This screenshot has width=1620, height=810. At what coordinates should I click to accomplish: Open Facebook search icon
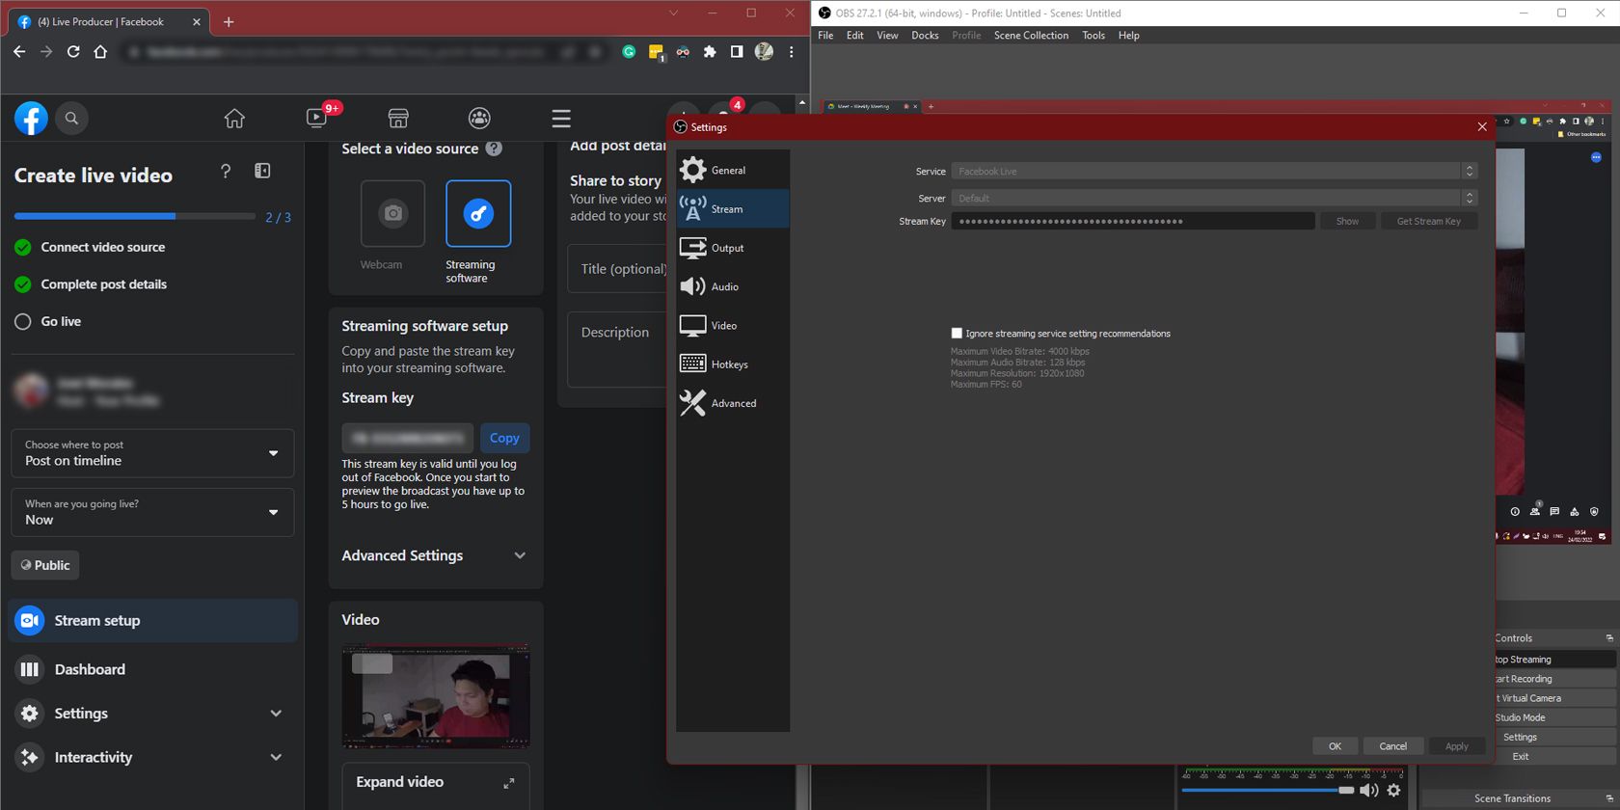pyautogui.click(x=71, y=119)
